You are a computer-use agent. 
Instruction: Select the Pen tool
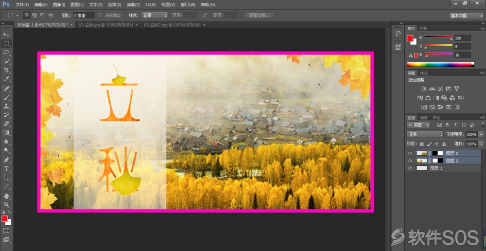[x=6, y=160]
